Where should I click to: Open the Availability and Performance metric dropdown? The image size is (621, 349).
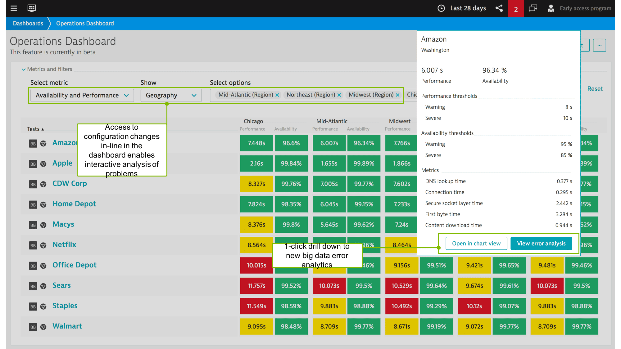tap(82, 96)
